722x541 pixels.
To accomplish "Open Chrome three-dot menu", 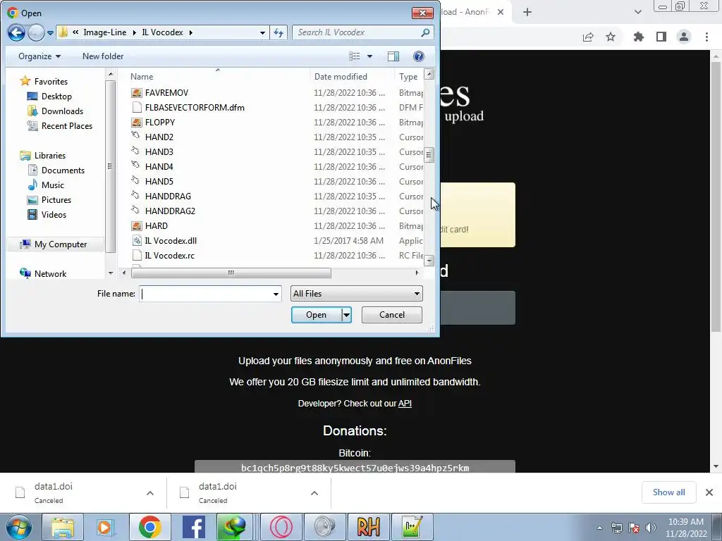I will click(706, 37).
